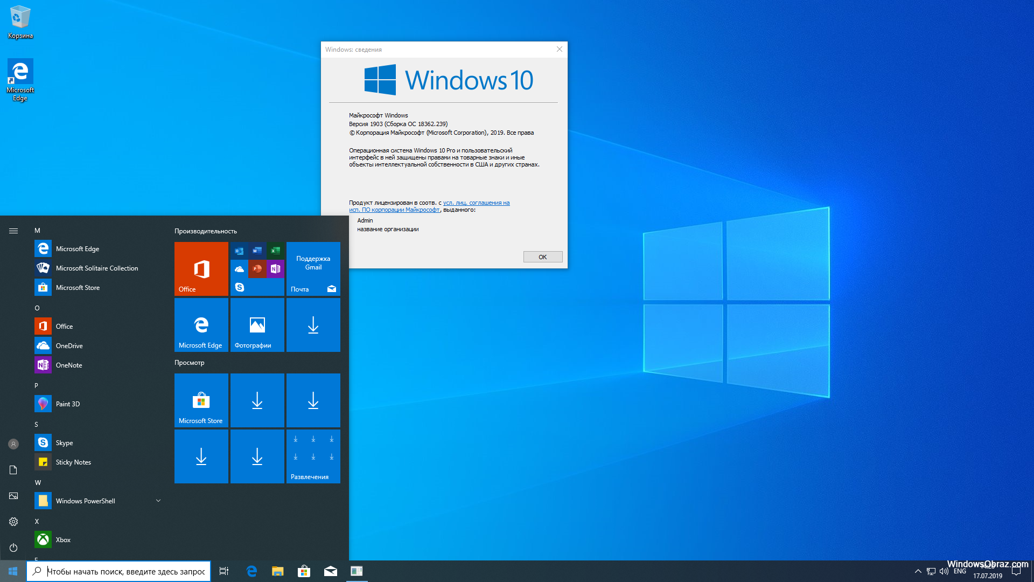Screen dimensions: 1034x582
Task: Toggle Start menu pinned tiles view
Action: [x=13, y=231]
